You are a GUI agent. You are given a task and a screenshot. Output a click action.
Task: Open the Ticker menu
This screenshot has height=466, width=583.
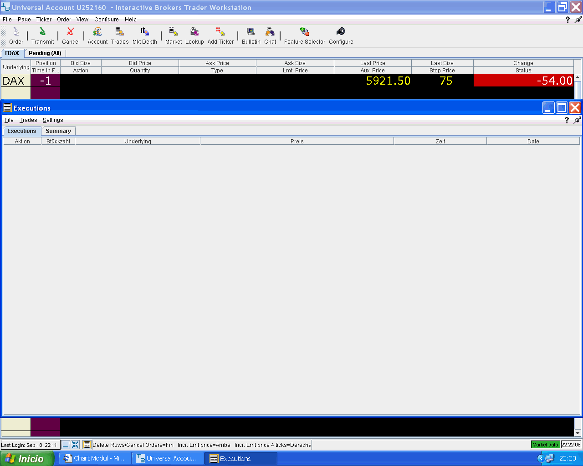tap(44, 20)
